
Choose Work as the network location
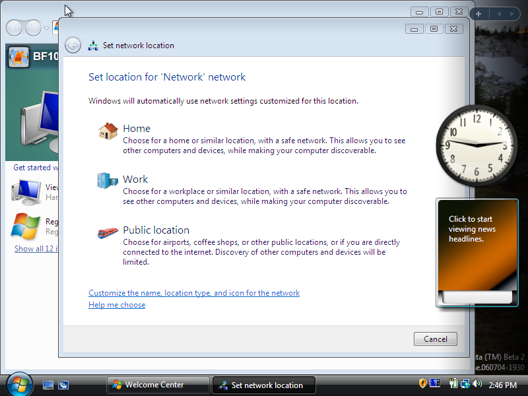(x=135, y=179)
